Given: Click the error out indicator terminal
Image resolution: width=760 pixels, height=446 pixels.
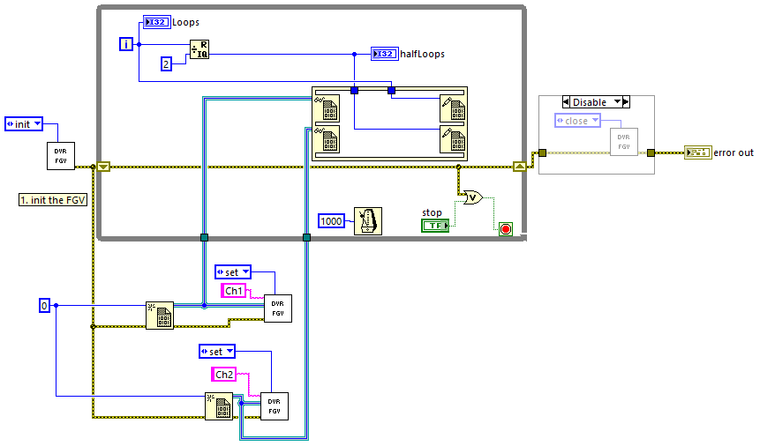Looking at the screenshot, I should pyautogui.click(x=698, y=152).
